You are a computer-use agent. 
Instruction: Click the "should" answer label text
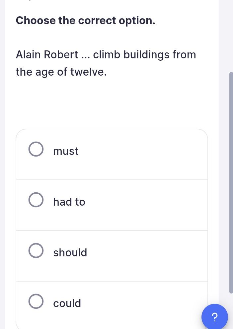(x=70, y=252)
